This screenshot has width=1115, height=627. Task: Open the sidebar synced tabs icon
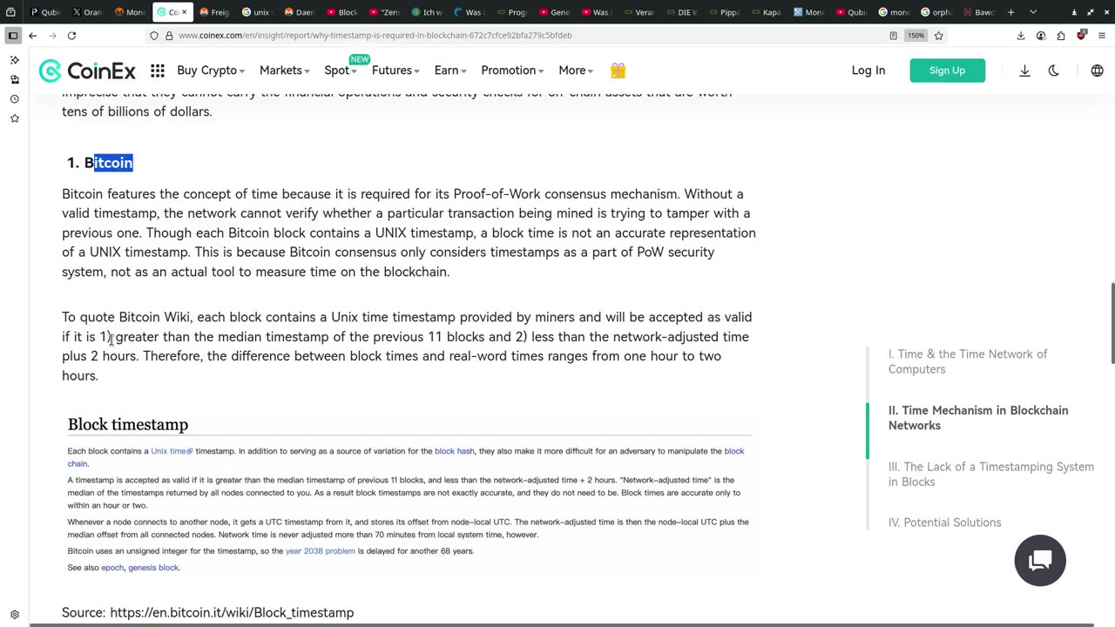tap(14, 79)
